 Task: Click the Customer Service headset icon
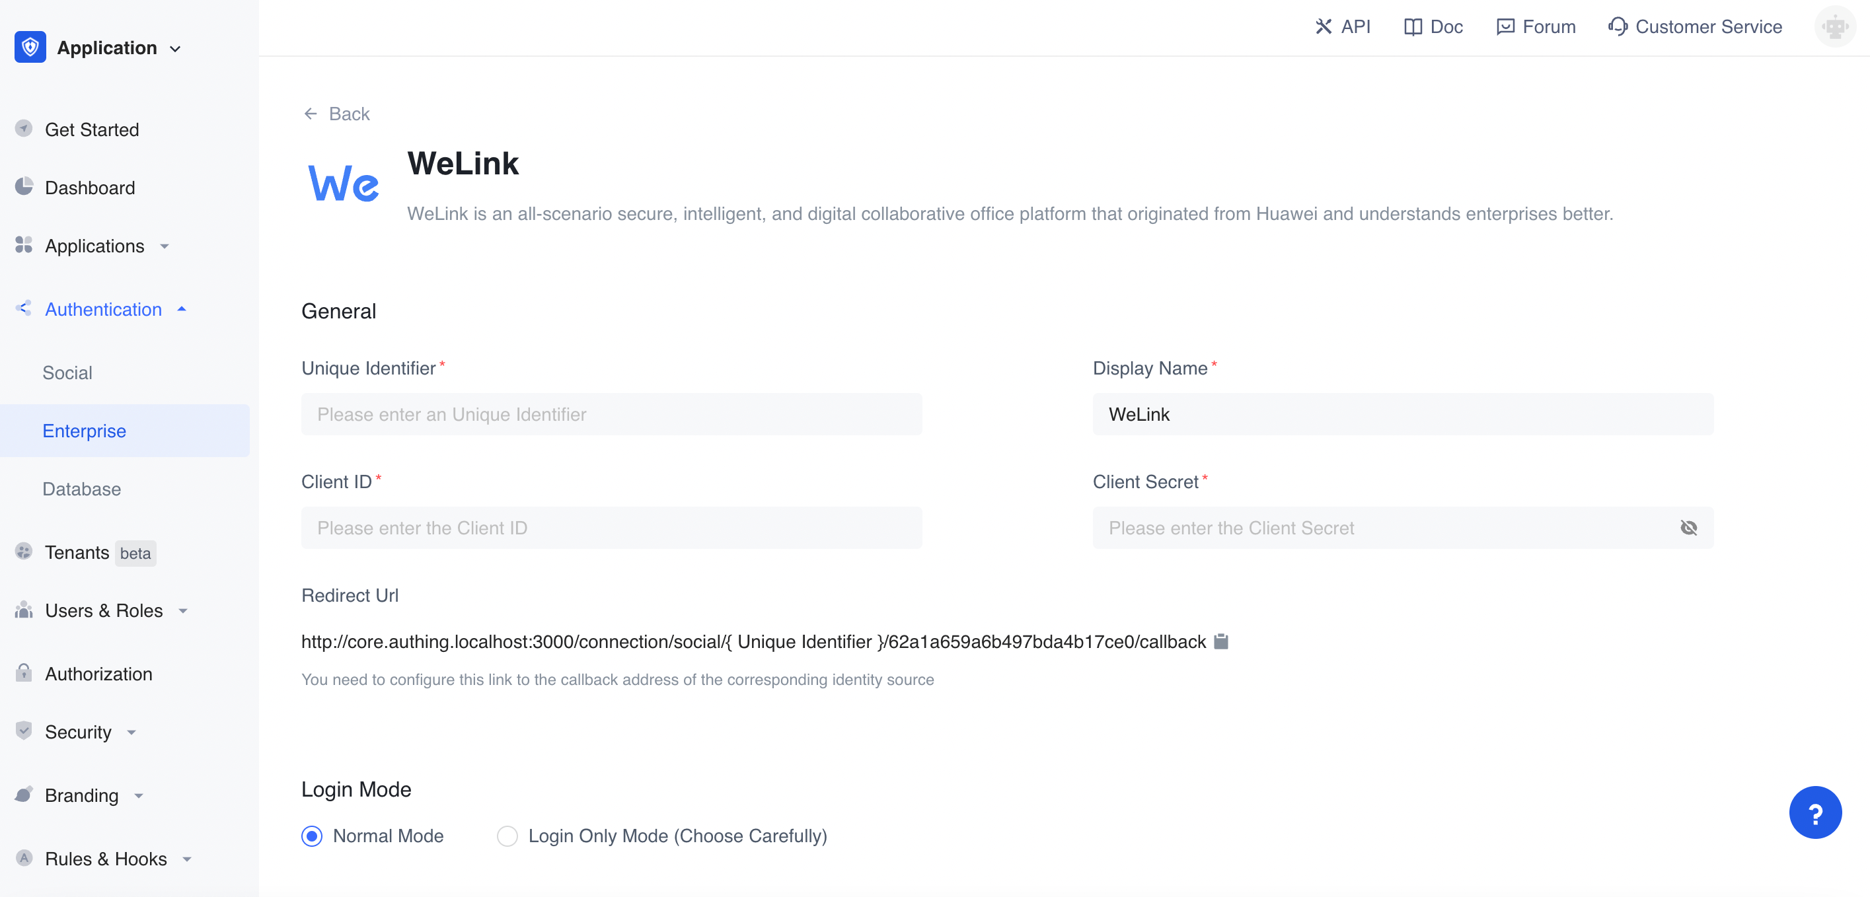pos(1617,27)
